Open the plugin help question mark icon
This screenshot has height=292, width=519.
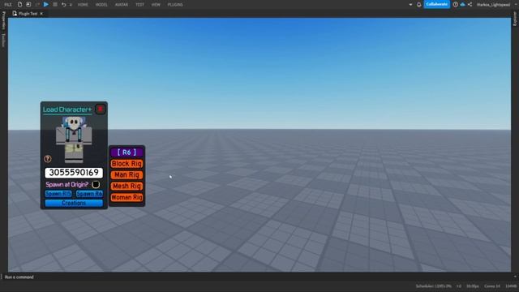(48, 159)
